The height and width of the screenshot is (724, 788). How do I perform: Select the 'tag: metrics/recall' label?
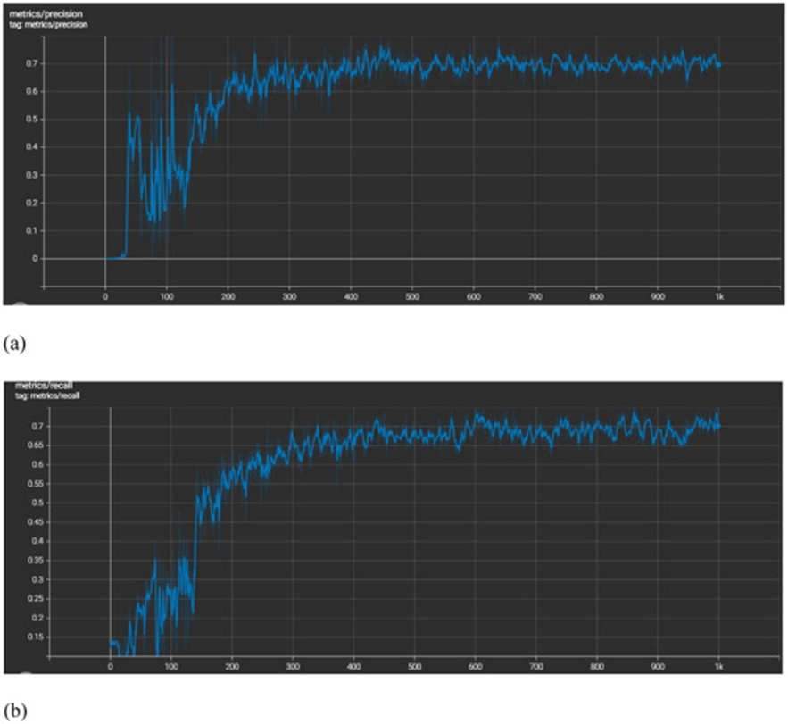47,395
